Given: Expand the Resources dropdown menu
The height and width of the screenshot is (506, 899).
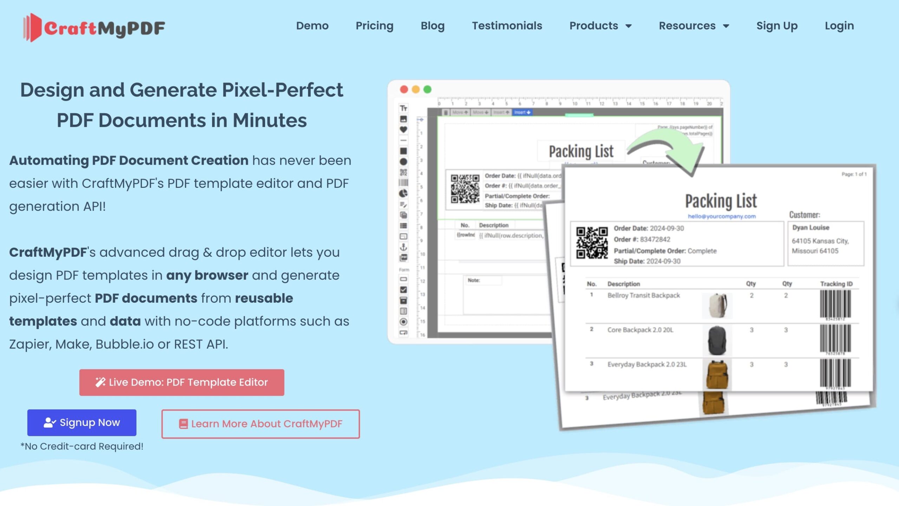Looking at the screenshot, I should (x=694, y=26).
